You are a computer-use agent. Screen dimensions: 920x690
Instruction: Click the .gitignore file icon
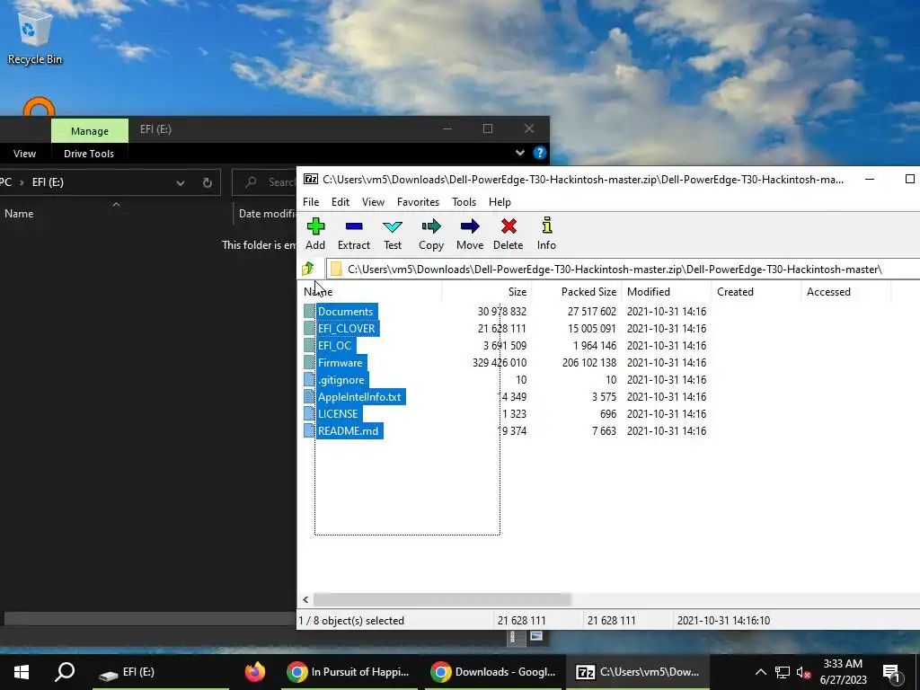pyautogui.click(x=309, y=380)
